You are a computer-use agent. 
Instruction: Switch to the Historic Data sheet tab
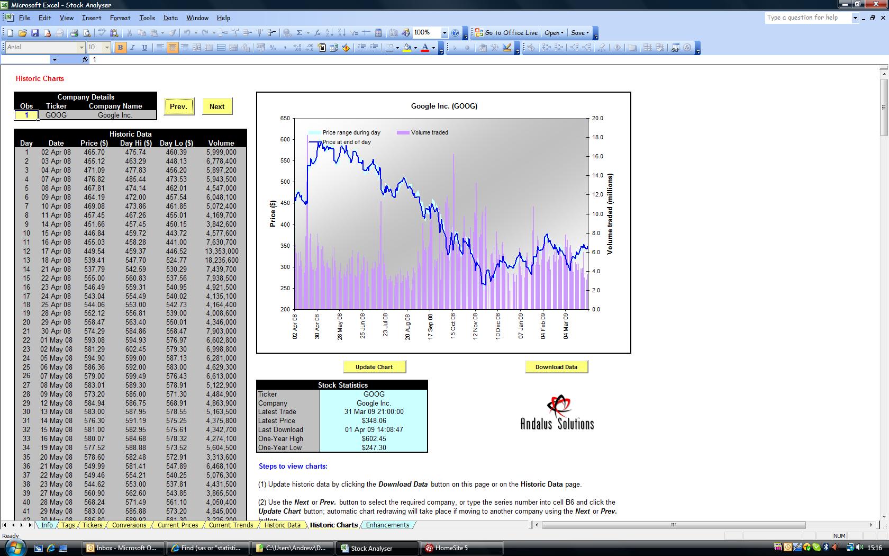[x=282, y=525]
